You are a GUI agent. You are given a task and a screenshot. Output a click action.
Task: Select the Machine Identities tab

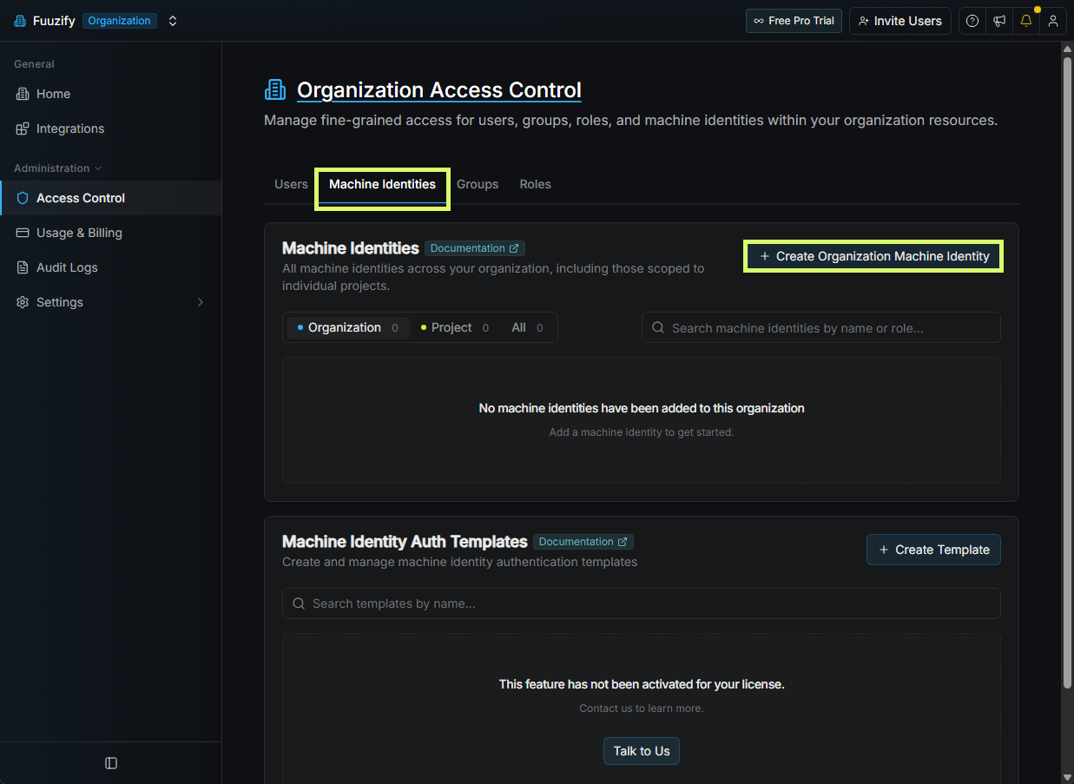coord(382,184)
